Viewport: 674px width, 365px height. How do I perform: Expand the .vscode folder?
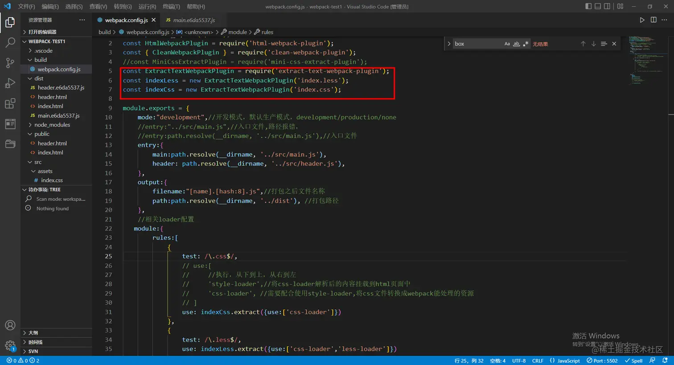pyautogui.click(x=56, y=51)
